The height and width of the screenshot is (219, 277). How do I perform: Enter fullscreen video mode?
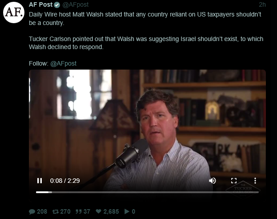tap(234, 181)
